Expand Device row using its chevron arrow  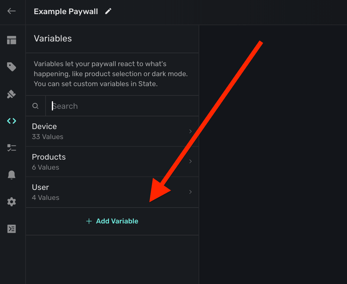(190, 131)
